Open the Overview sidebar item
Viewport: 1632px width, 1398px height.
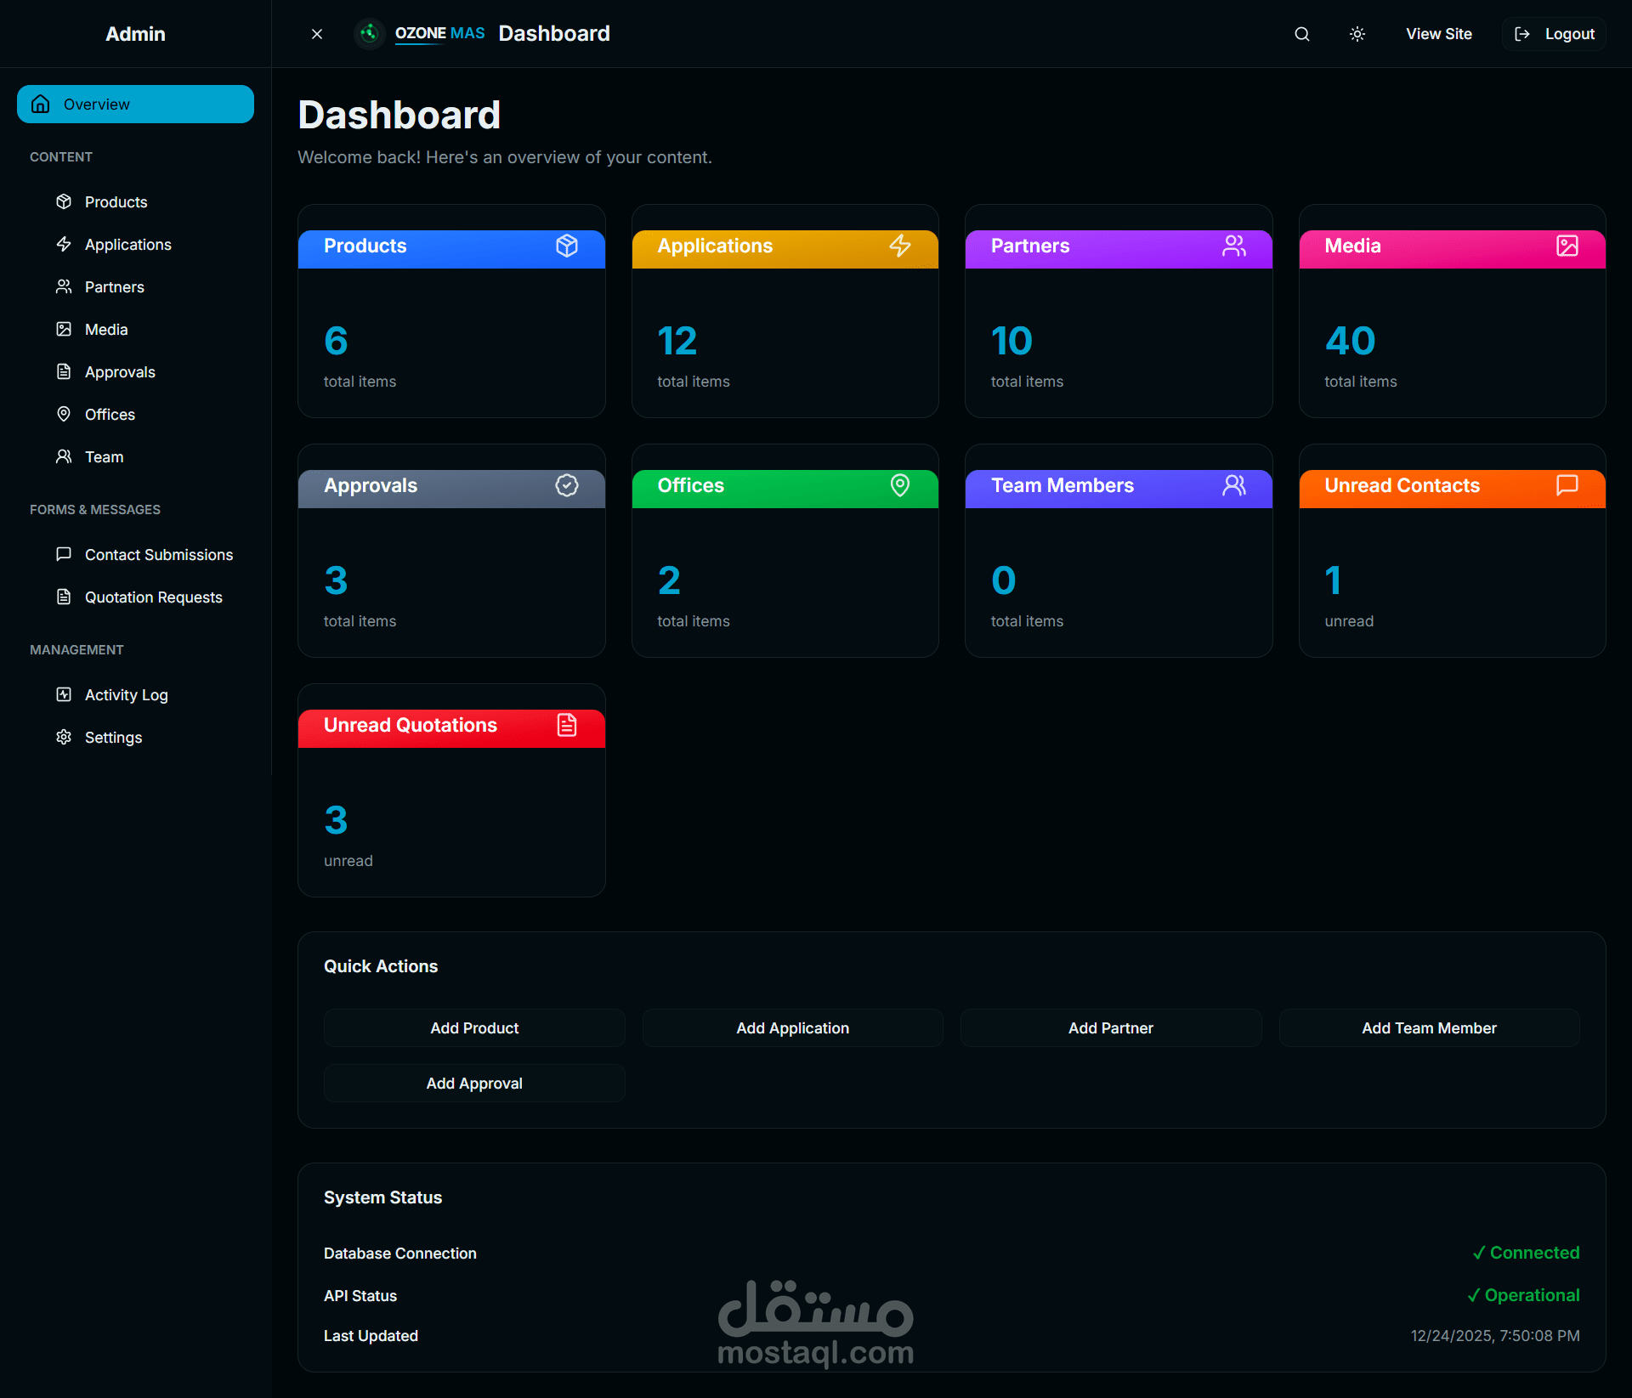[135, 104]
